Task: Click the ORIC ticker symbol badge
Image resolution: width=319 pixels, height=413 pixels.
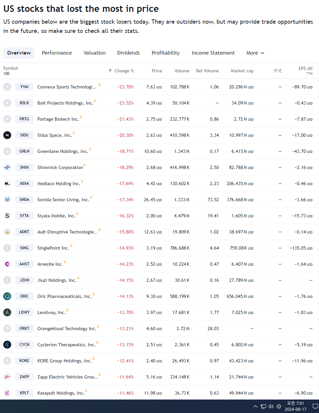Action: (x=24, y=296)
